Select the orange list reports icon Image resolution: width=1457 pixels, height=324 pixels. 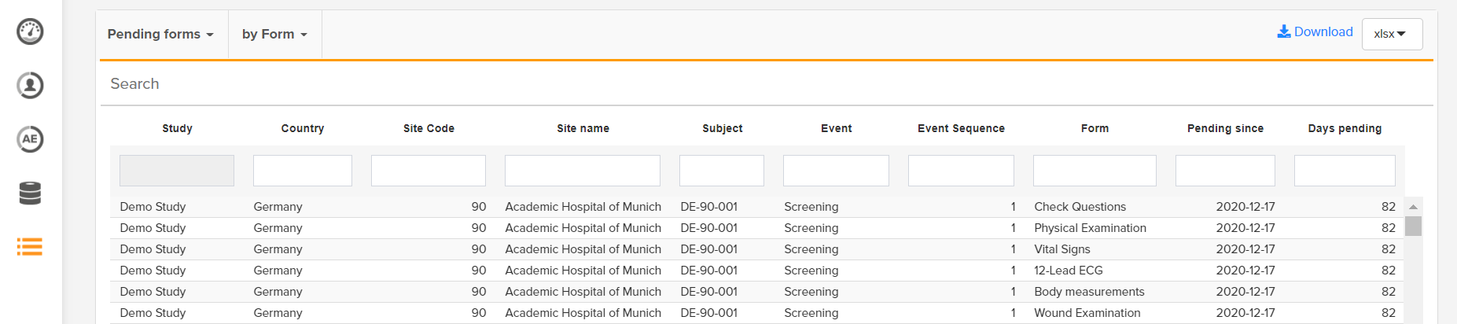tap(30, 247)
